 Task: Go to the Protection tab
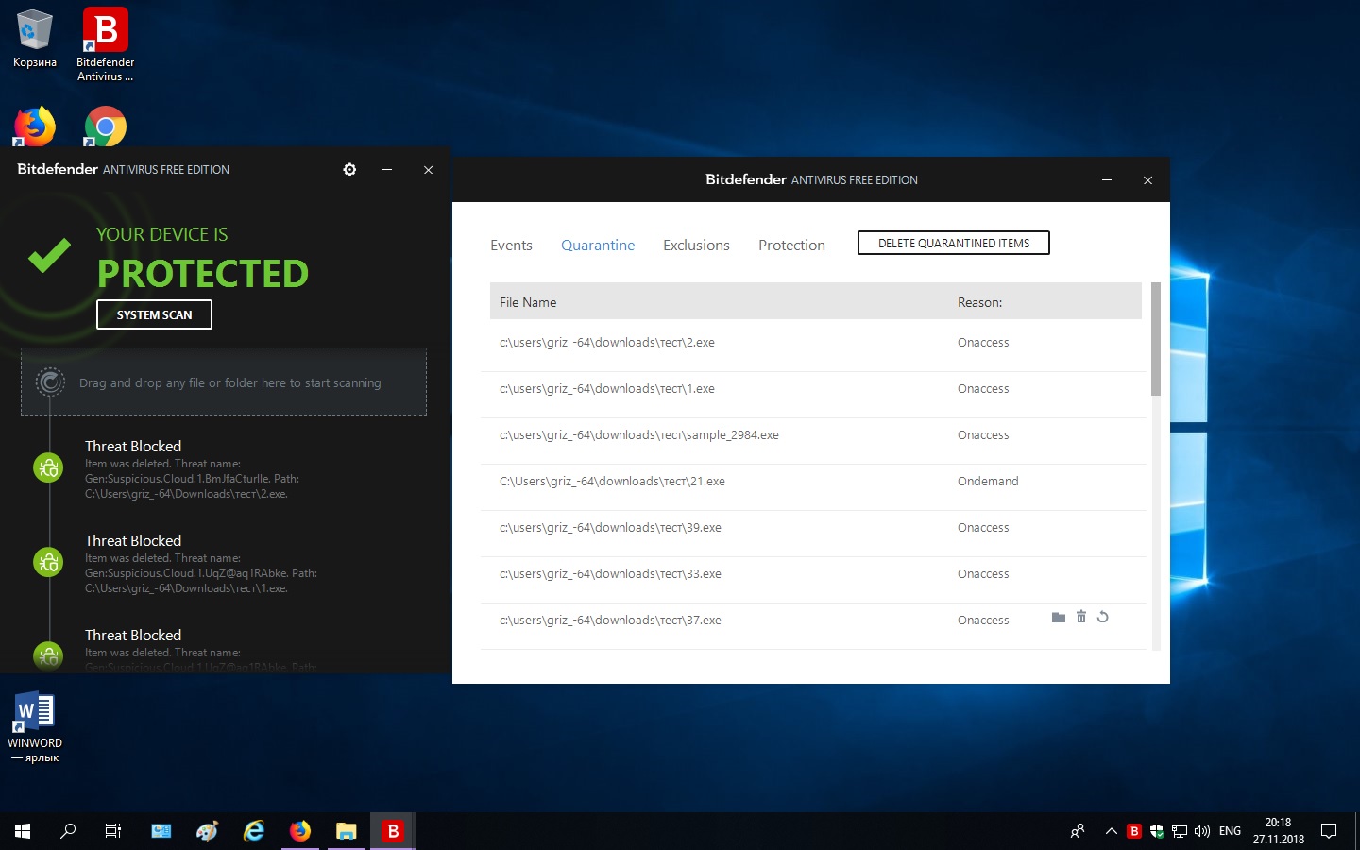[791, 246]
